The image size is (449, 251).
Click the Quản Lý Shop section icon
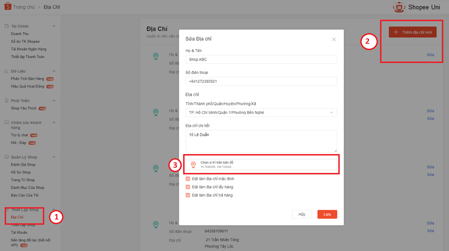[x=7, y=157]
